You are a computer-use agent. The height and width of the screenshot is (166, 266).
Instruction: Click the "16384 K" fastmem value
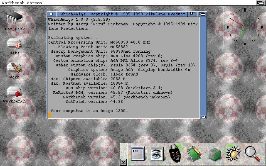[x=119, y=83]
